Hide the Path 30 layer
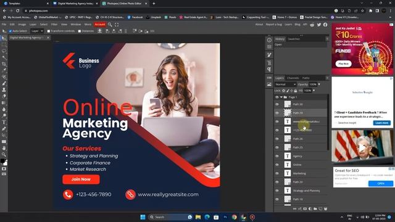The image size is (395, 222). [x=277, y=104]
